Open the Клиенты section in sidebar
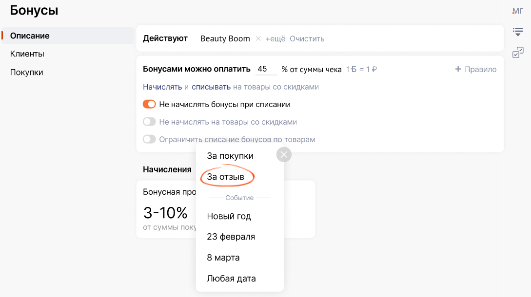 (x=27, y=54)
